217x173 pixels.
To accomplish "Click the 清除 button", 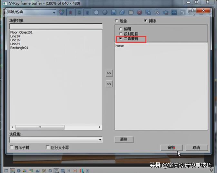I will [124, 139].
